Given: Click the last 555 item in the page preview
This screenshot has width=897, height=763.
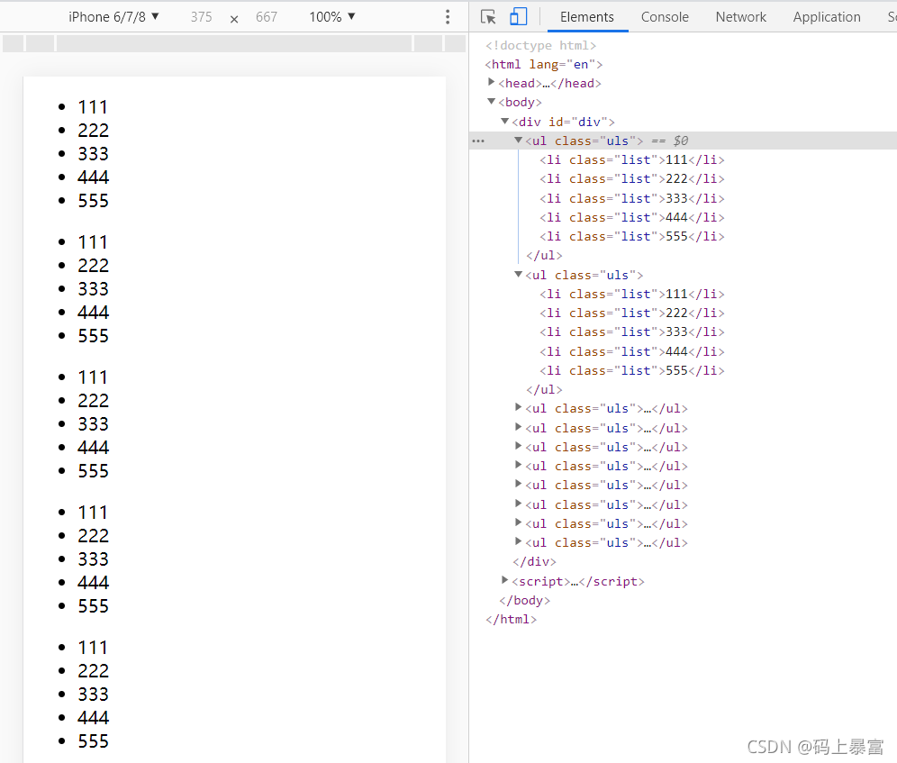Looking at the screenshot, I should pos(94,741).
